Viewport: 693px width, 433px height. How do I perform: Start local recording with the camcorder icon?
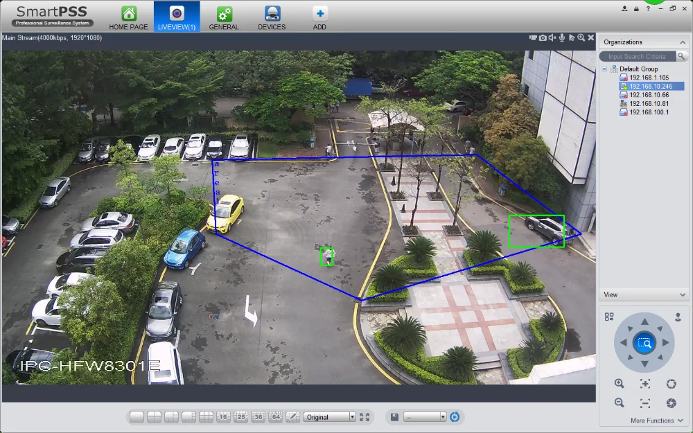click(x=533, y=37)
